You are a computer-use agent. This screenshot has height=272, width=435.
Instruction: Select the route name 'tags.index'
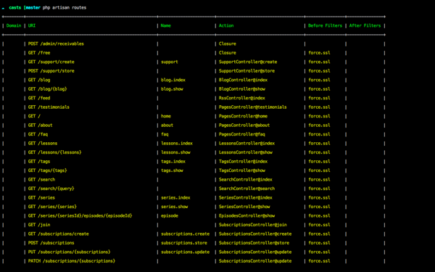173,161
